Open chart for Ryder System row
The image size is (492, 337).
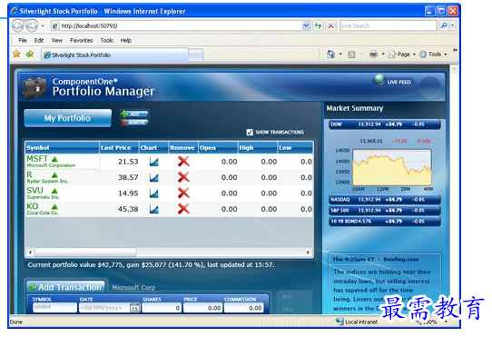(x=153, y=177)
